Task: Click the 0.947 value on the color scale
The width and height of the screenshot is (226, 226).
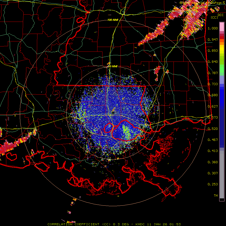Action: [x=213, y=39]
